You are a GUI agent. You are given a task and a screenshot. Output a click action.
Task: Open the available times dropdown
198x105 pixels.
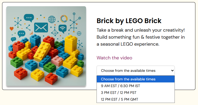click(x=135, y=71)
